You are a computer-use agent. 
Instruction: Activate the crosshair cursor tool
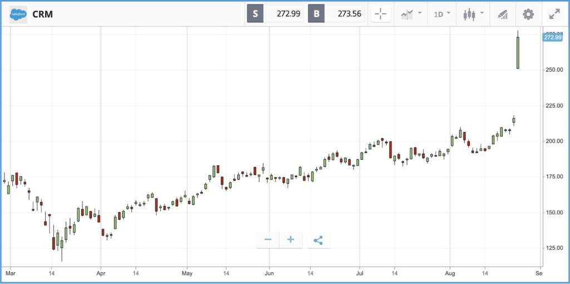381,14
